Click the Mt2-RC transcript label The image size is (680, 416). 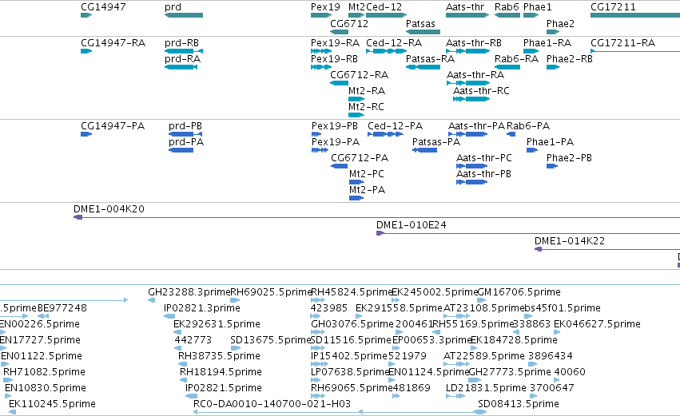pos(366,107)
